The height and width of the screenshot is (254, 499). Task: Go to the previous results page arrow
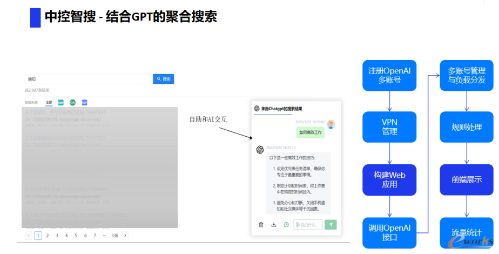tap(28, 236)
